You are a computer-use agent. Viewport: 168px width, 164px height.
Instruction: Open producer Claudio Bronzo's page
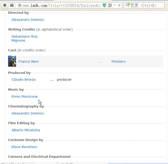pos(24,80)
